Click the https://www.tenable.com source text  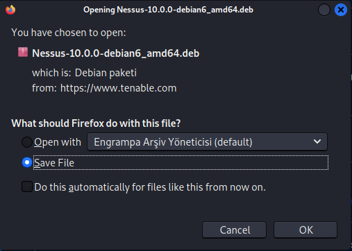[x=118, y=88]
